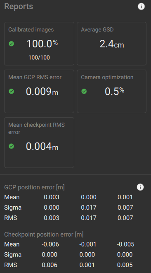Click GCP Mean row label
This screenshot has height=273, width=151.
coord(12,197)
